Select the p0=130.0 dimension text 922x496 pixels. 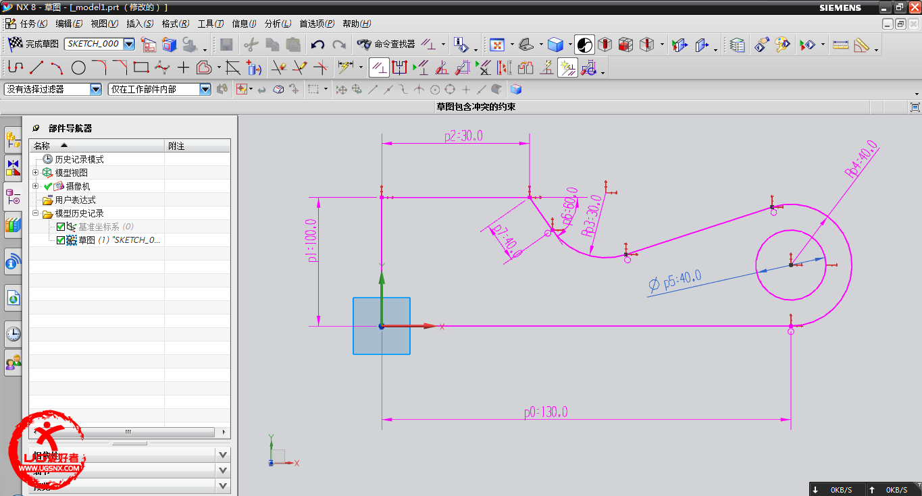coord(546,412)
